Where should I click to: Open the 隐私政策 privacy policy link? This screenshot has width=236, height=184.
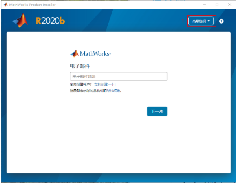click(113, 91)
